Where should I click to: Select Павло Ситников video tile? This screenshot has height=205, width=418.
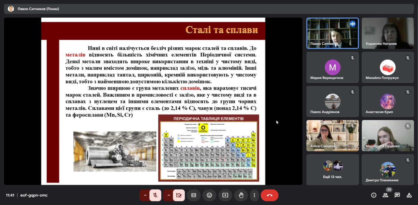[332, 33]
